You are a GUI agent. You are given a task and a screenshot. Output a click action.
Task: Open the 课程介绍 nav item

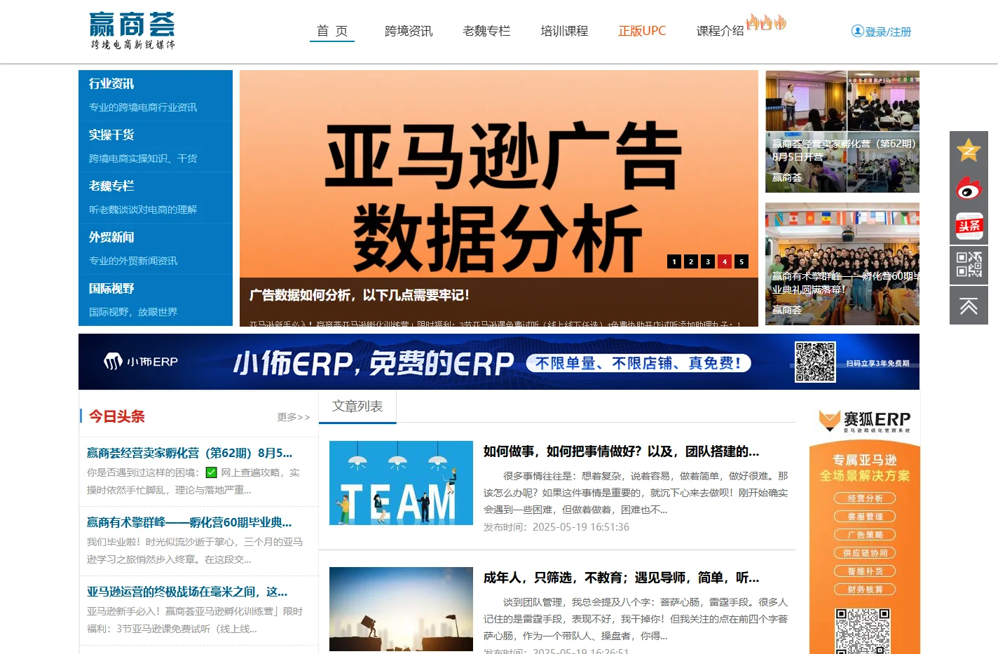[x=720, y=31]
